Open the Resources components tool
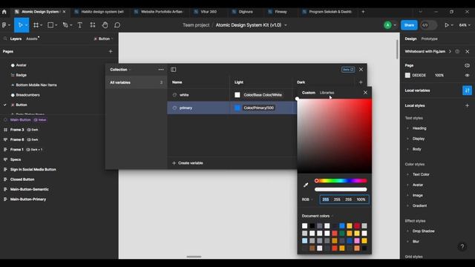The image size is (475, 267). 93,25
